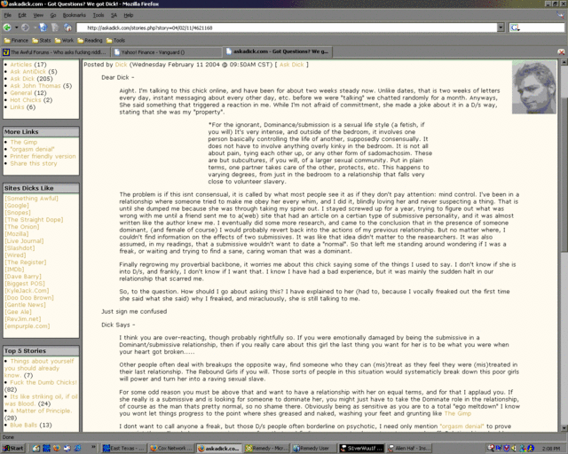Switch to Alien Haf instant message window
The width and height of the screenshot is (568, 454).
(408, 448)
